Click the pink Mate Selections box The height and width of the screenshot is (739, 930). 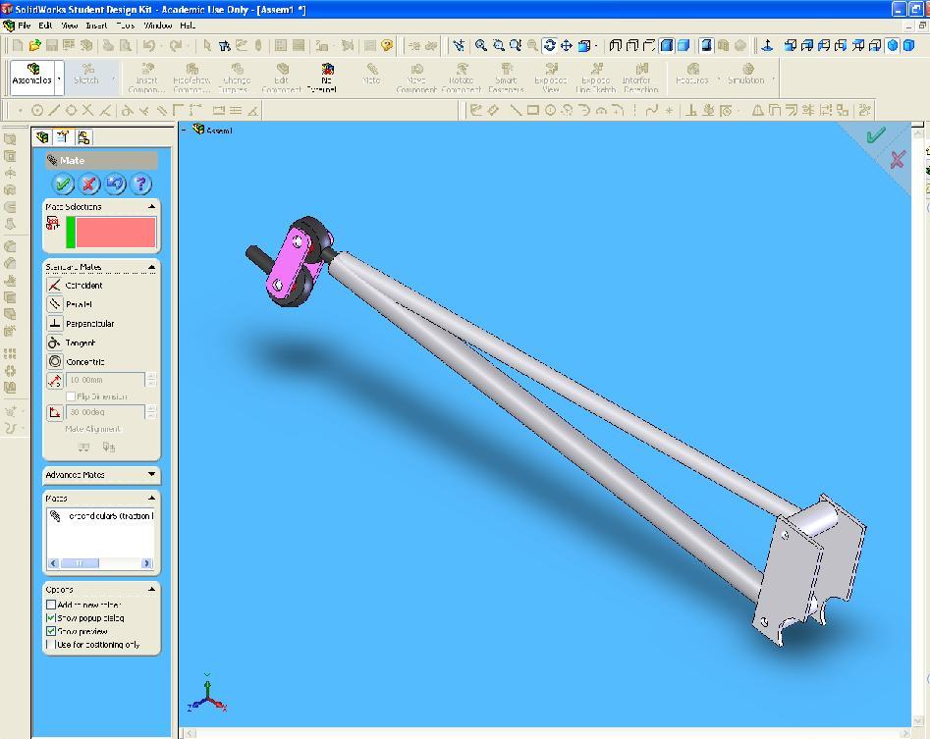click(115, 233)
